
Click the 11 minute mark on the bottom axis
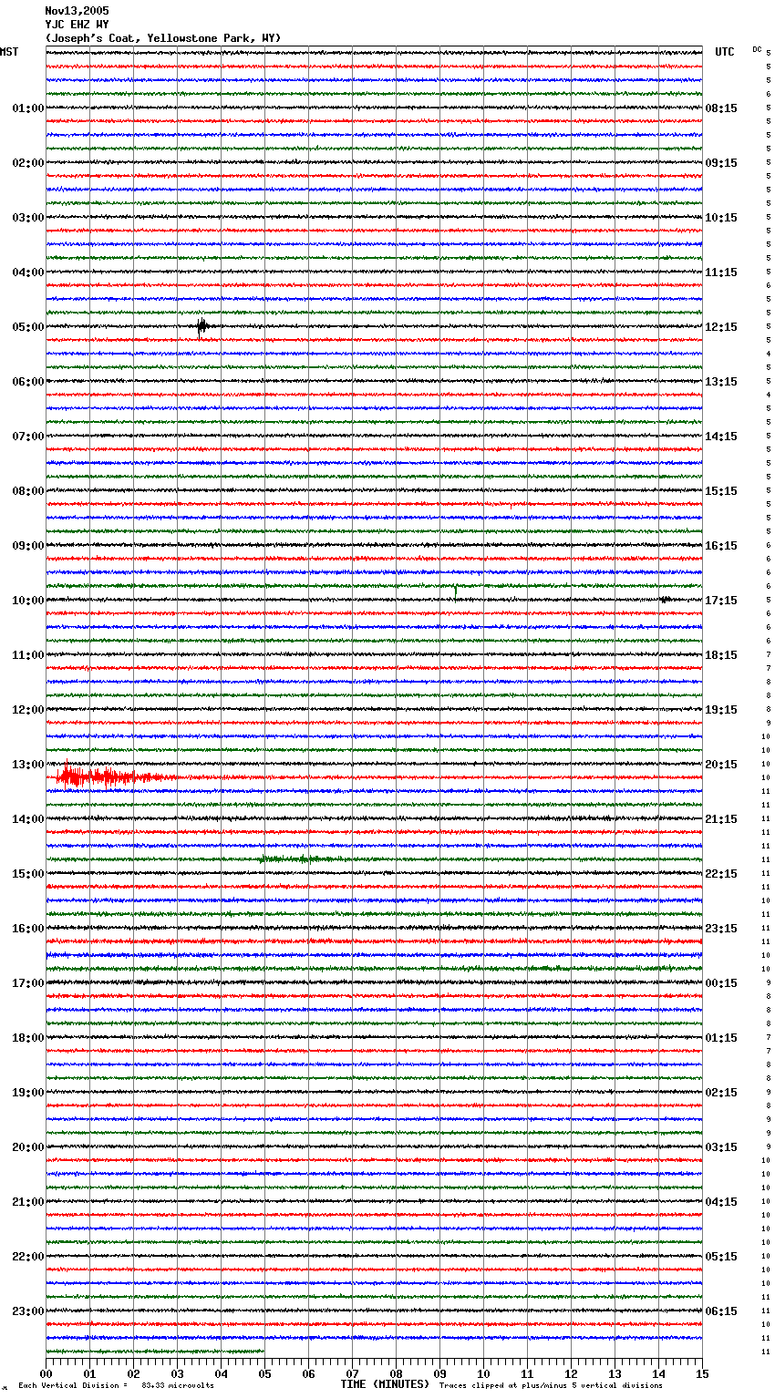pyautogui.click(x=527, y=1373)
